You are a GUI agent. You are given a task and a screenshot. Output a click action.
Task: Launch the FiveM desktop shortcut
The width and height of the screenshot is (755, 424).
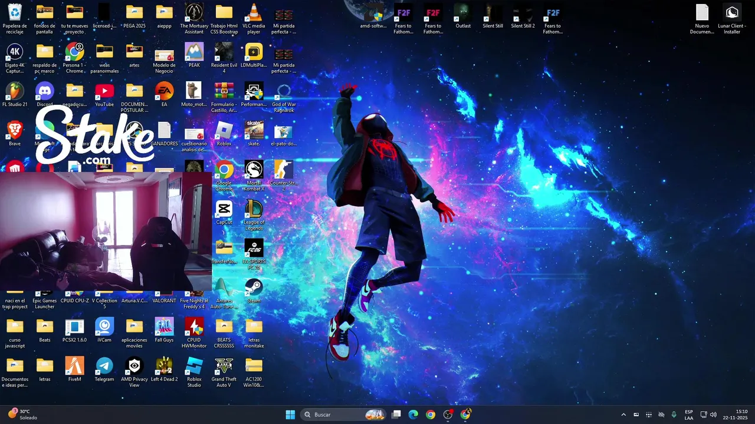[74, 369]
